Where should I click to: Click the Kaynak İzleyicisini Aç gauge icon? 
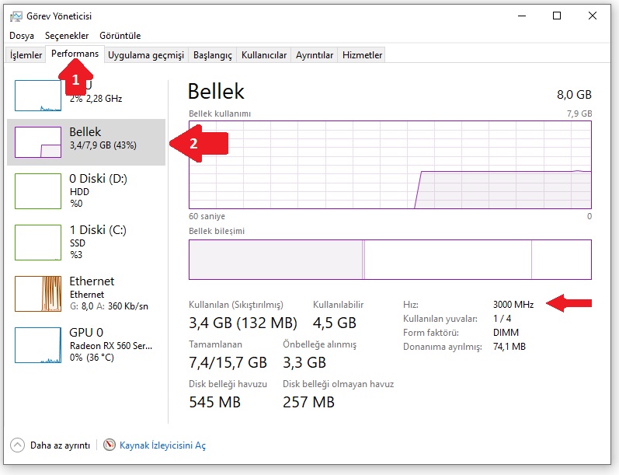click(x=110, y=445)
